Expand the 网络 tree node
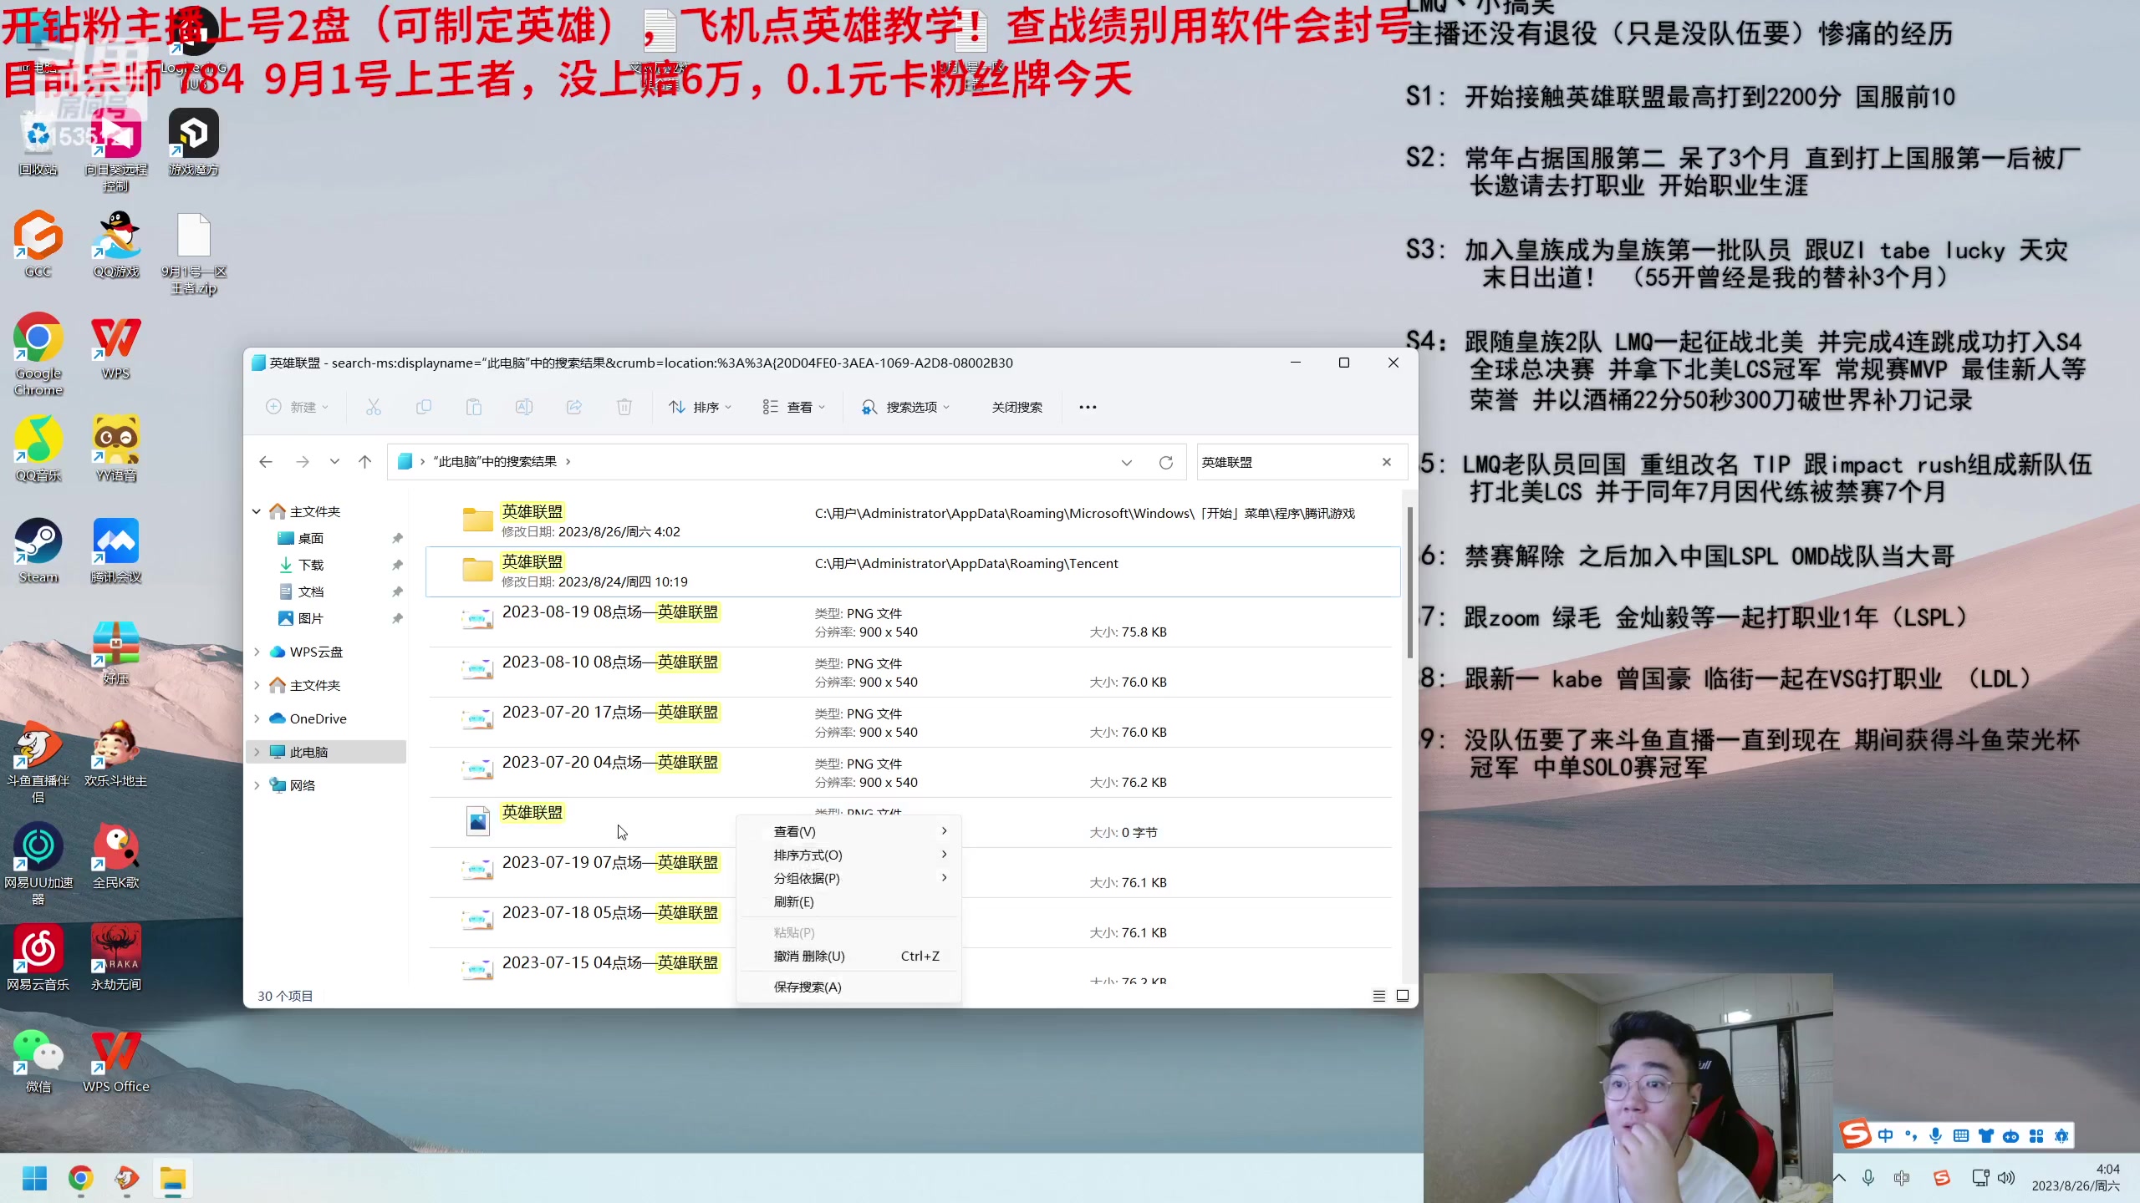Image resolution: width=2140 pixels, height=1203 pixels. (x=257, y=785)
